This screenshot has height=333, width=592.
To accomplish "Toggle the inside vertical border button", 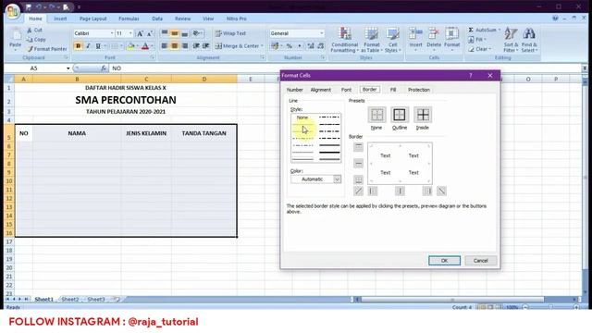I will click(x=400, y=191).
